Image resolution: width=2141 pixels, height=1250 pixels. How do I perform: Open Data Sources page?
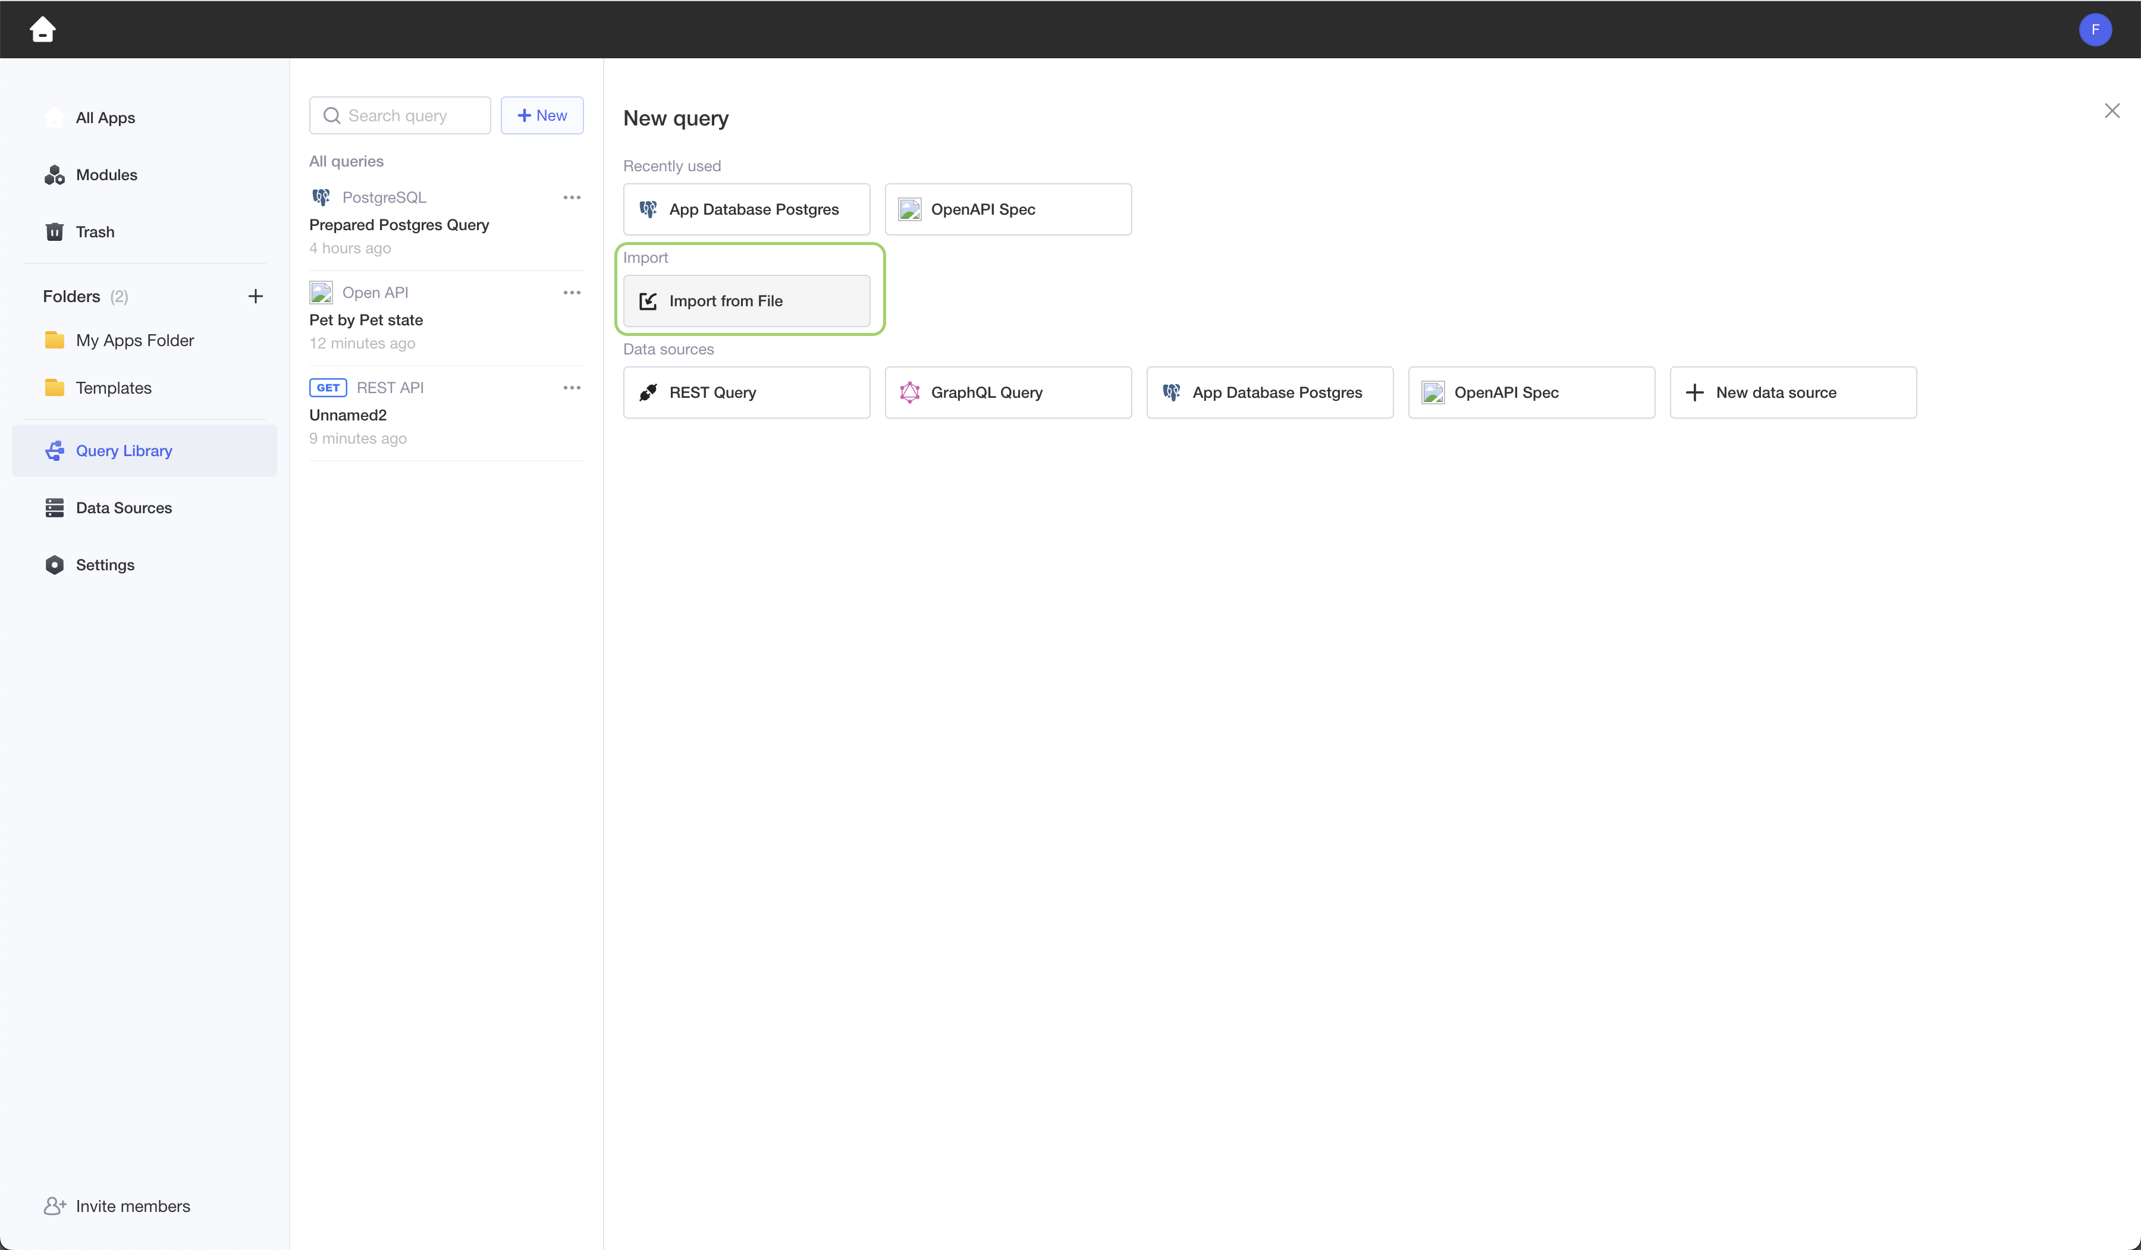click(123, 508)
